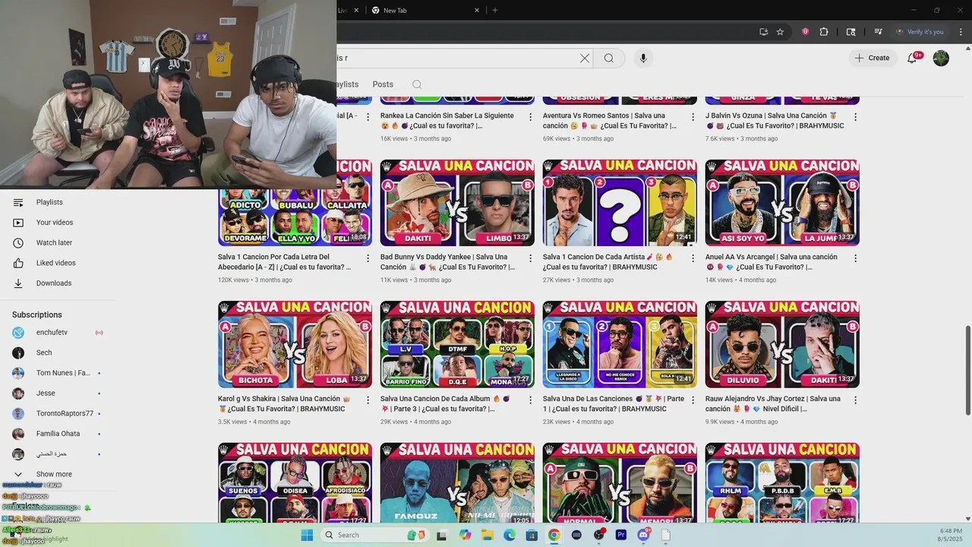The image size is (972, 547).
Task: Open the YouTube account avatar menu
Action: coord(941,58)
